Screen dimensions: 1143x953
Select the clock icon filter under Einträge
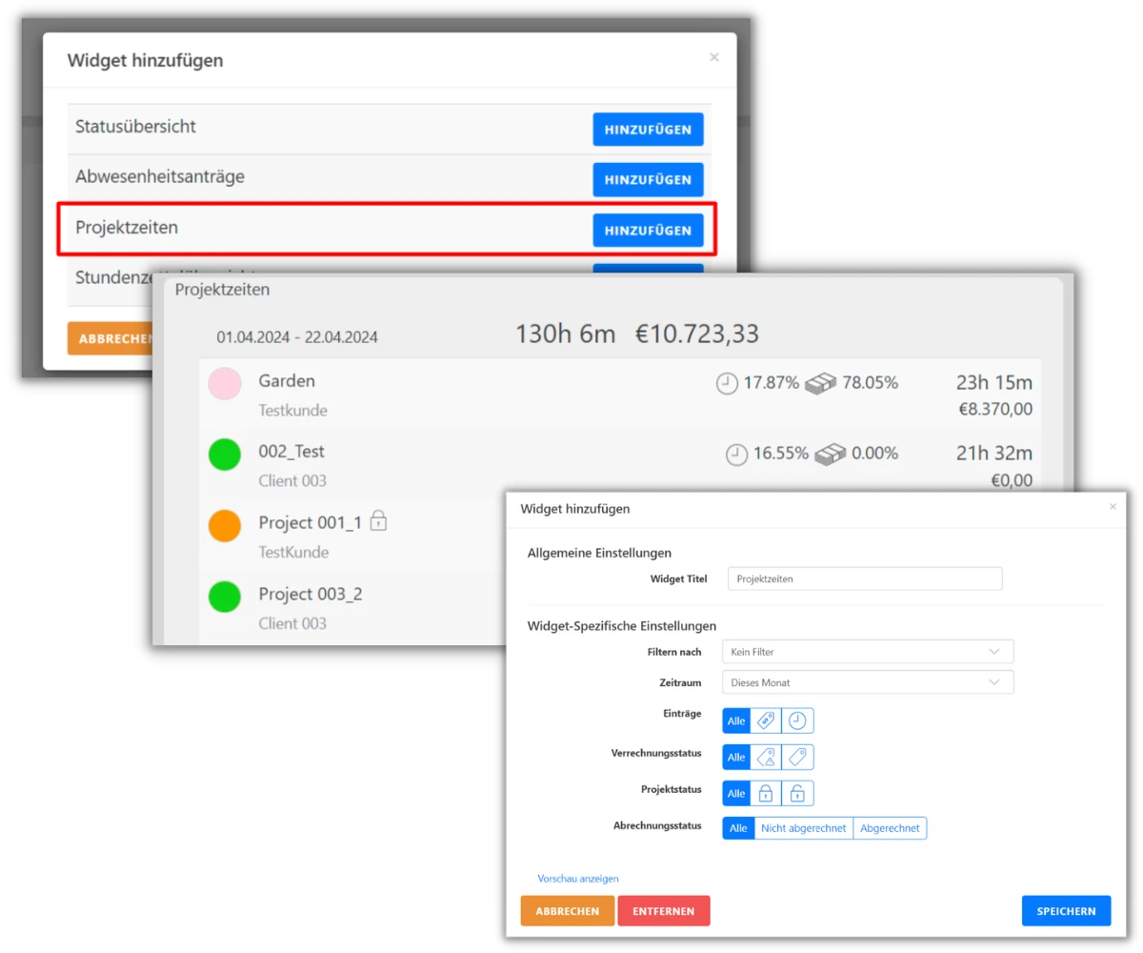pos(797,720)
